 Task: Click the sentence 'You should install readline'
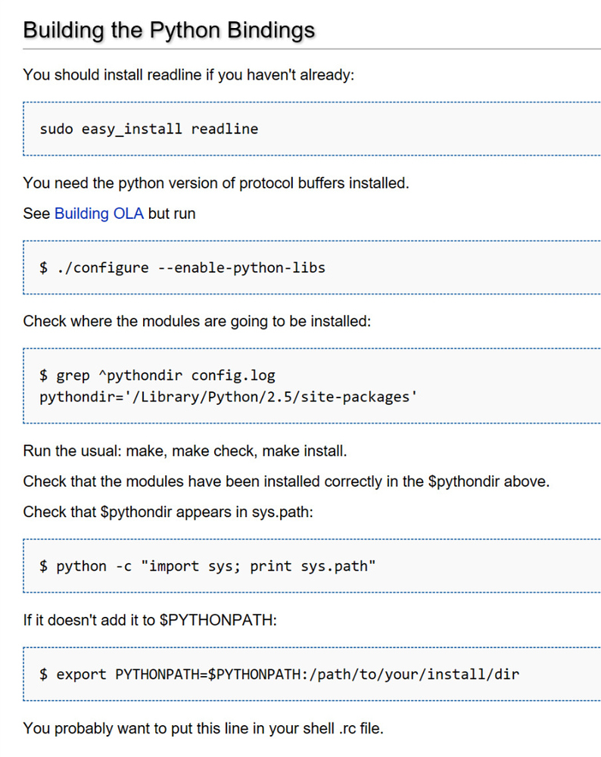(188, 75)
